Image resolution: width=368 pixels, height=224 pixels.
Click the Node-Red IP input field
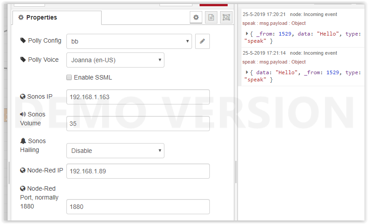[x=138, y=171]
